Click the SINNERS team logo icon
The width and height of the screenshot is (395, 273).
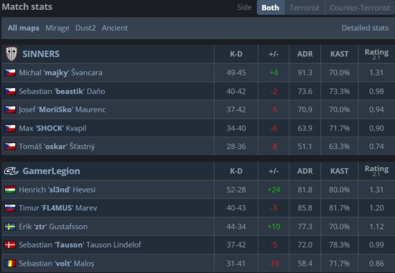click(11, 54)
